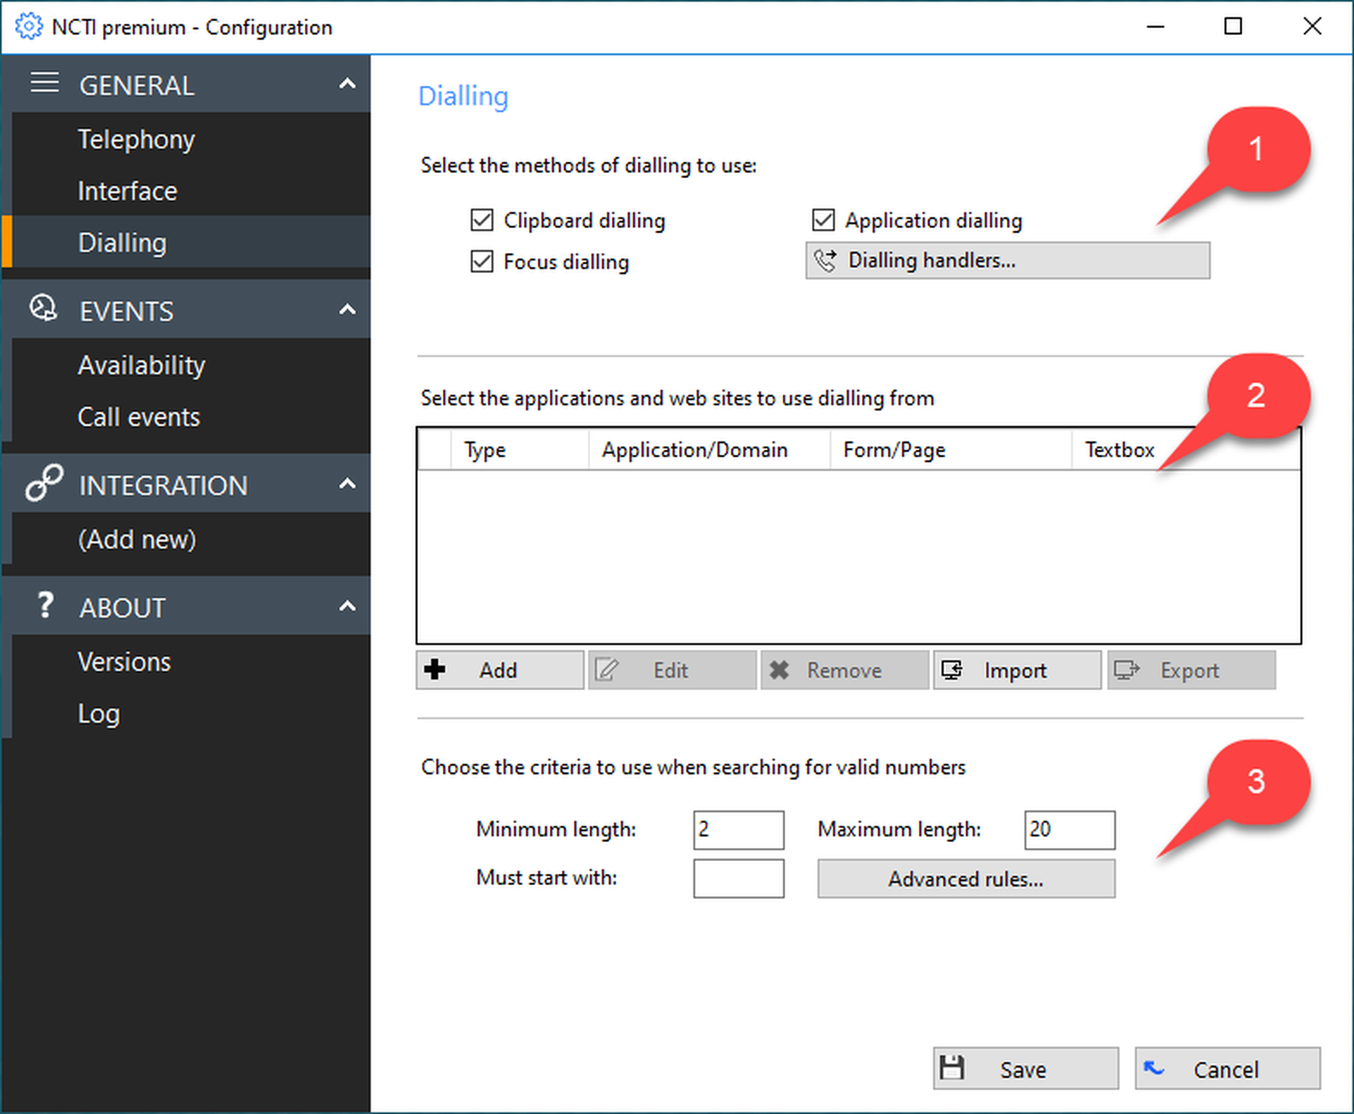Click the question mark icon beside ABOUT
The width and height of the screenshot is (1354, 1114).
45,605
